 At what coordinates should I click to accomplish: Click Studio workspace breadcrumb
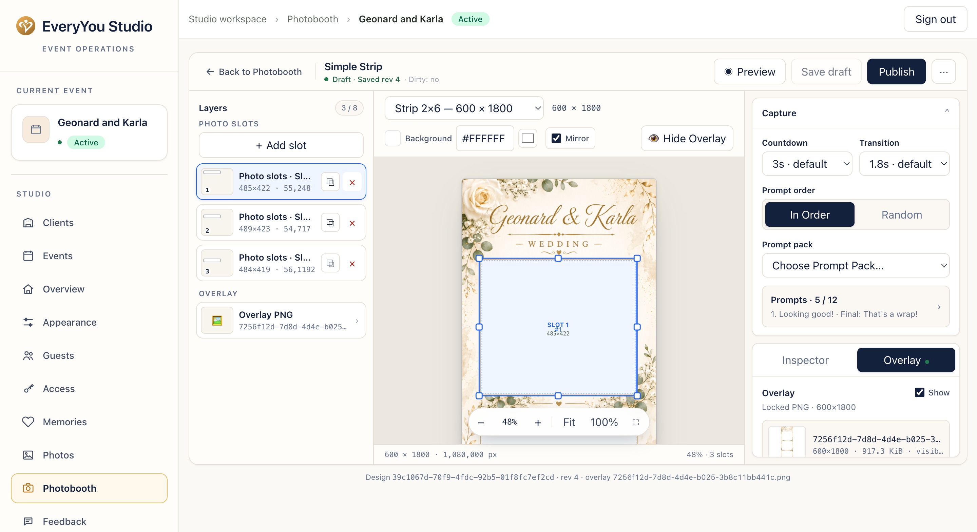(228, 19)
